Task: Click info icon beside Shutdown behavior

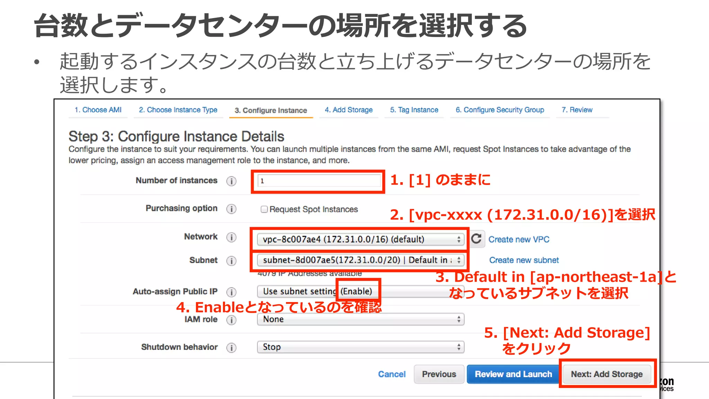Action: [231, 347]
